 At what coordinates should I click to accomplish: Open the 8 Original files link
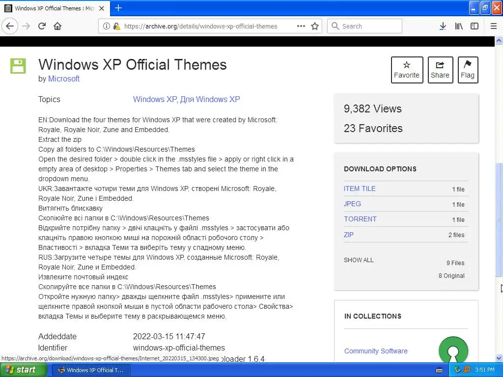click(x=451, y=276)
